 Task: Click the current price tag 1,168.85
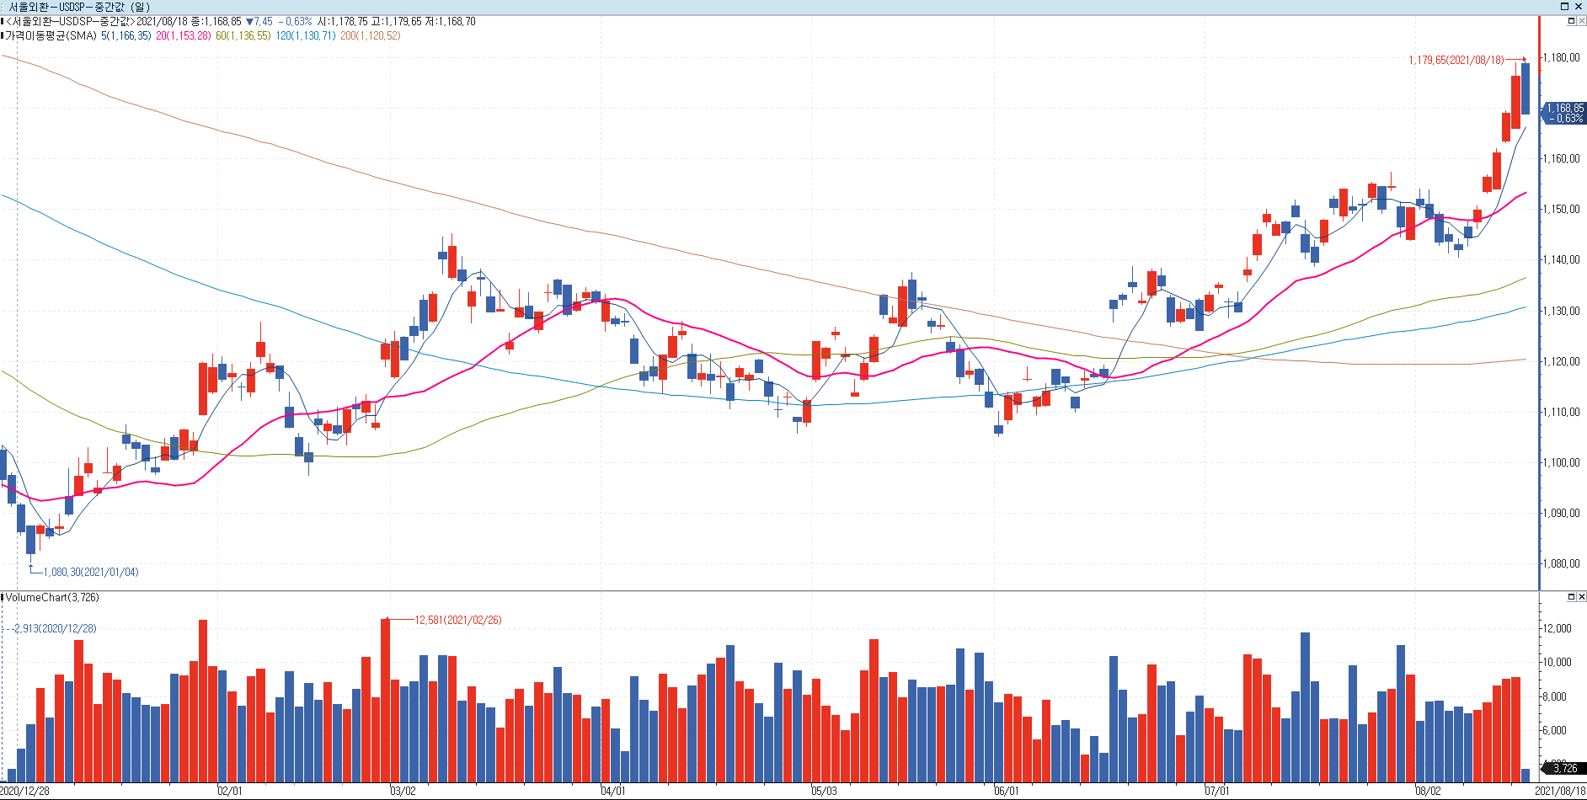click(1563, 113)
